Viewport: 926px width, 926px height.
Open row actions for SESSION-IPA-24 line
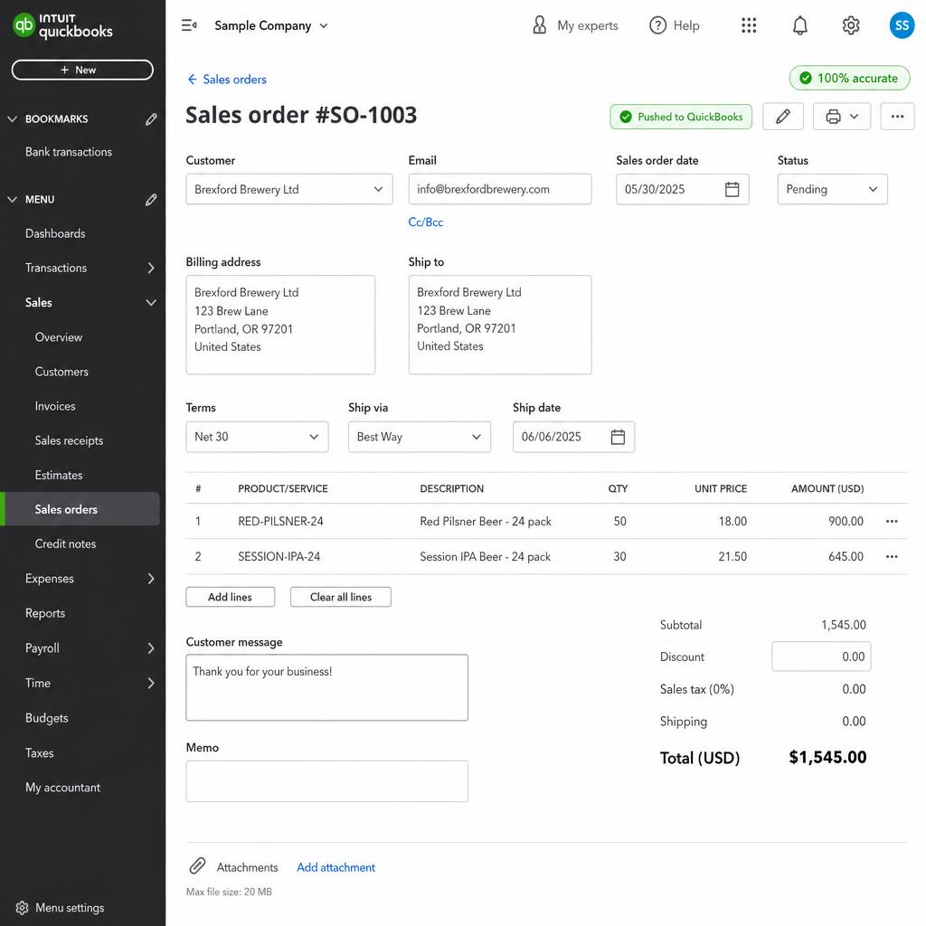tap(891, 557)
